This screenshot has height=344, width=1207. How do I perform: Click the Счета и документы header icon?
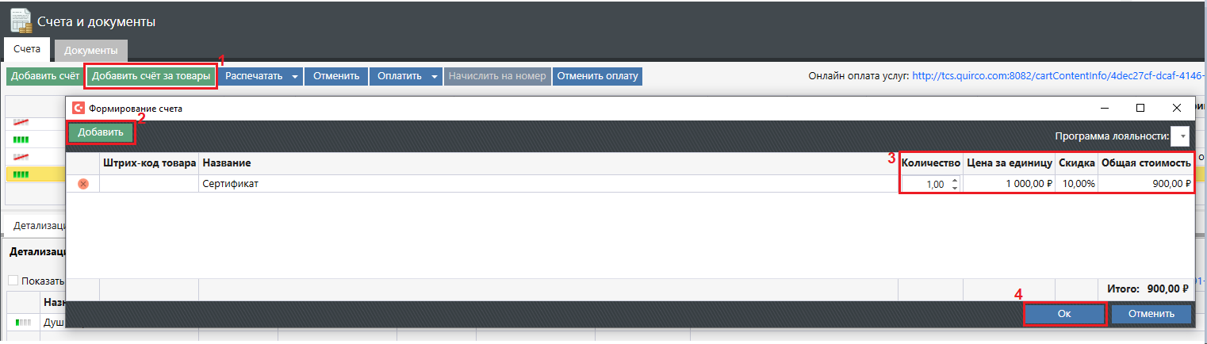point(21,20)
